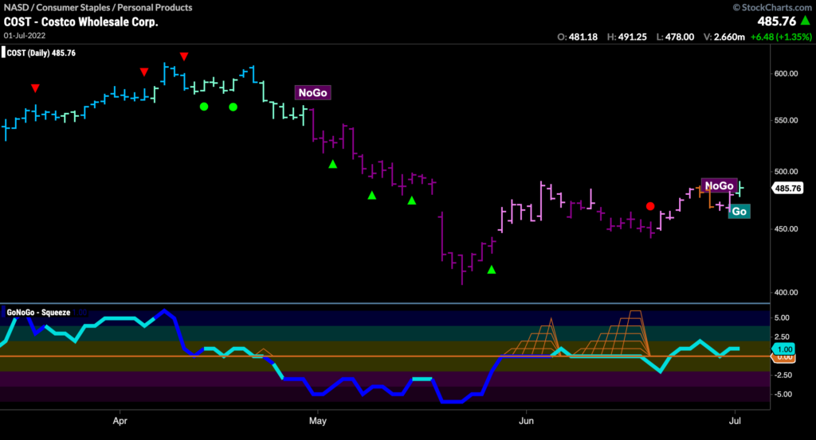
Task: Click the Jul label on the time axis
Action: (735, 421)
